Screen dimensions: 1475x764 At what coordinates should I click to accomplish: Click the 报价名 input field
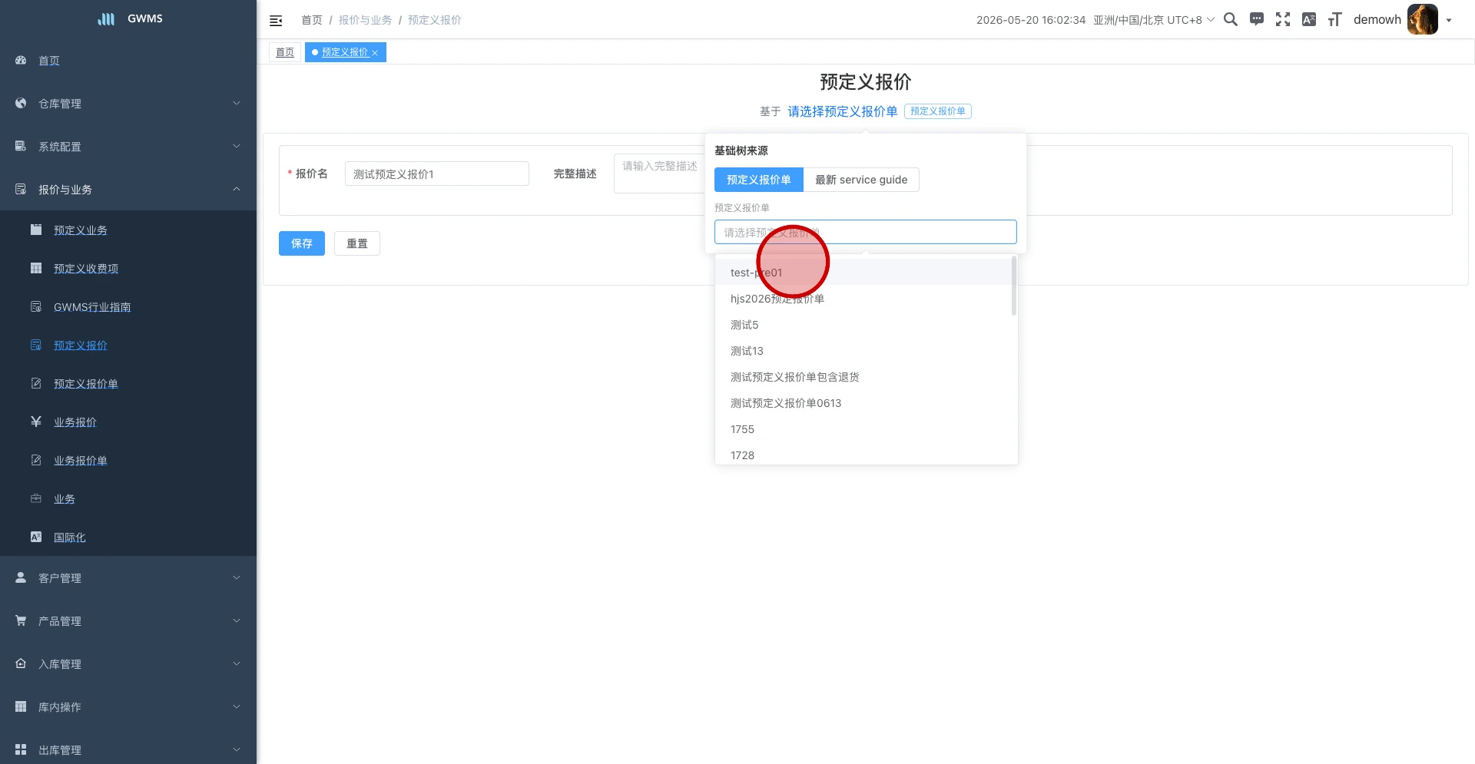[x=437, y=174]
